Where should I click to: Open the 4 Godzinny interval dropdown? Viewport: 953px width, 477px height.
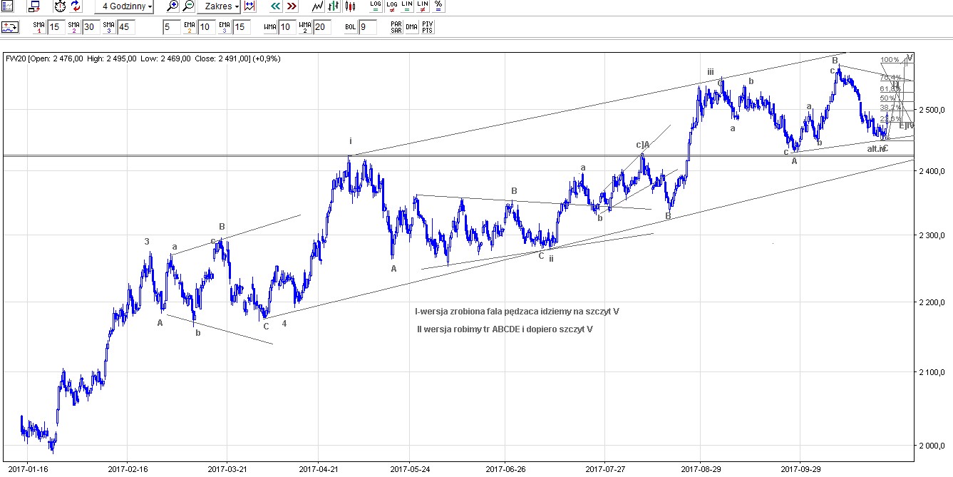point(124,6)
